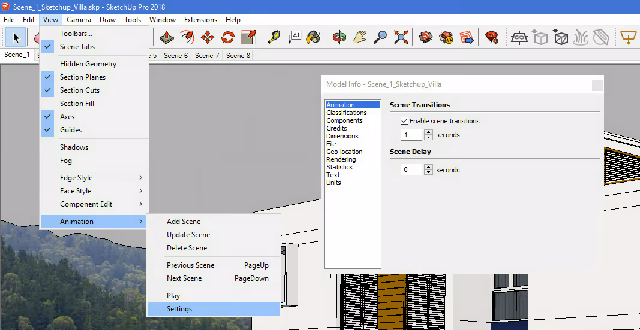
Task: Select the Push/Pull tool
Action: click(167, 38)
